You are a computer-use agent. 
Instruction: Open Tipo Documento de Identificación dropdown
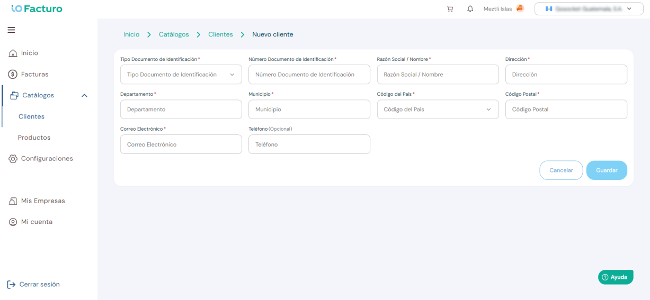click(x=181, y=75)
